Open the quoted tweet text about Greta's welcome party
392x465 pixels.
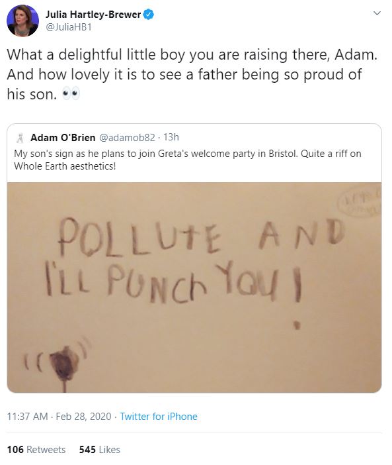(188, 160)
